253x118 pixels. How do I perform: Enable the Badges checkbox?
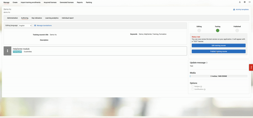pyautogui.click(x=193, y=86)
